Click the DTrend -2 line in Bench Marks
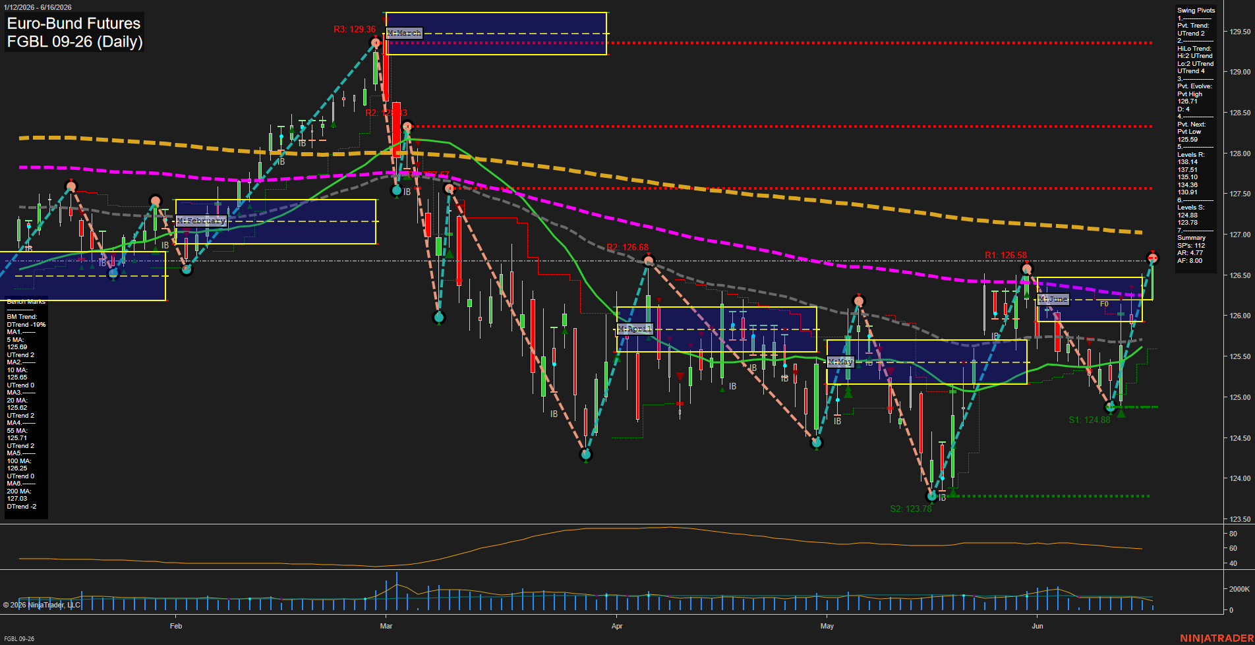This screenshot has width=1255, height=645. tap(22, 507)
